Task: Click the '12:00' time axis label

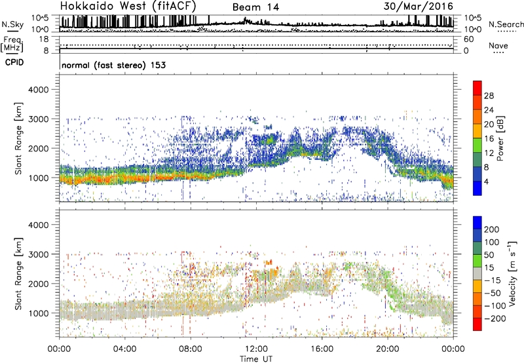Action: tap(256, 349)
